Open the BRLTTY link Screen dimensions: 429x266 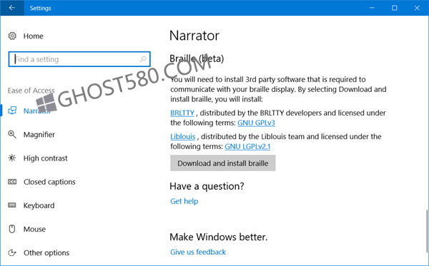pos(182,113)
